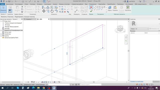The width and height of the screenshot is (160, 90).
Task: Select the Rotate tool
Action: click(52, 11)
